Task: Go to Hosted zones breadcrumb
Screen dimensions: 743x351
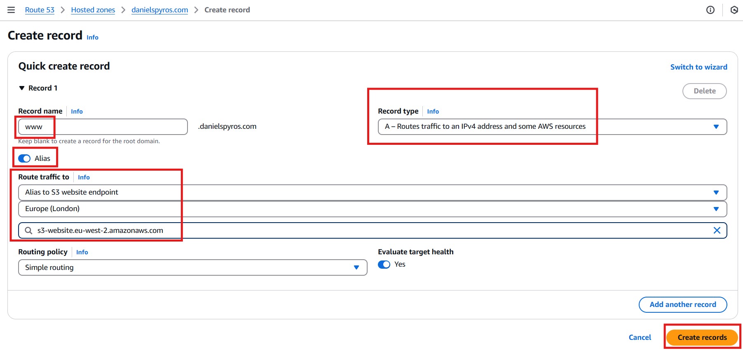Action: (93, 10)
